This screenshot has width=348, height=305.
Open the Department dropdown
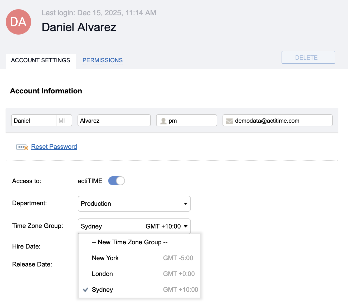tap(134, 204)
